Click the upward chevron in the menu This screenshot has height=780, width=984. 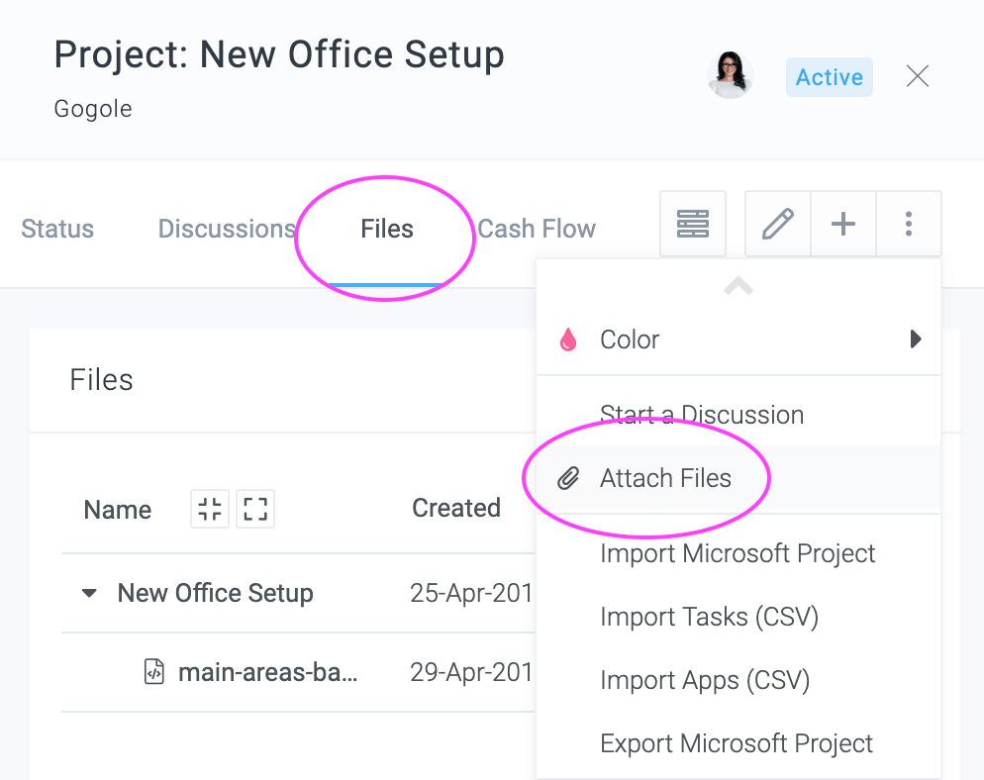coord(738,286)
